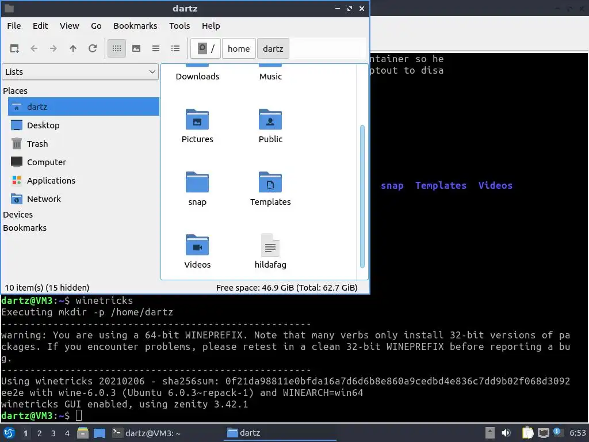Image resolution: width=589 pixels, height=442 pixels.
Task: Select Desktop in Places sidebar
Action: coord(83,125)
